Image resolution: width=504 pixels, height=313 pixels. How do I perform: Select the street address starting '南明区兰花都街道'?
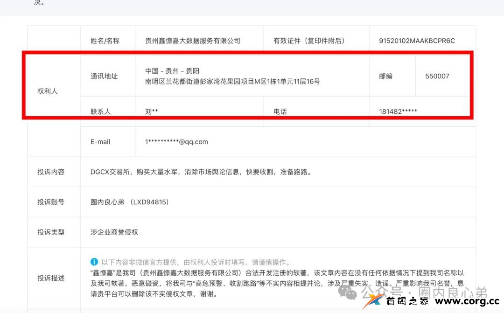point(232,82)
